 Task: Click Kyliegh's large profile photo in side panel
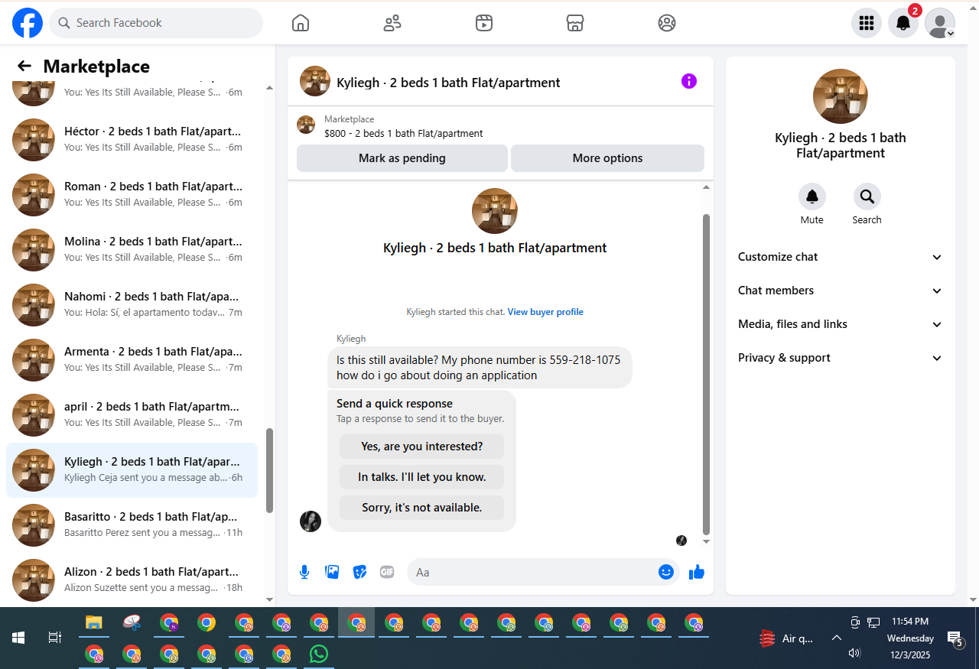click(x=841, y=96)
